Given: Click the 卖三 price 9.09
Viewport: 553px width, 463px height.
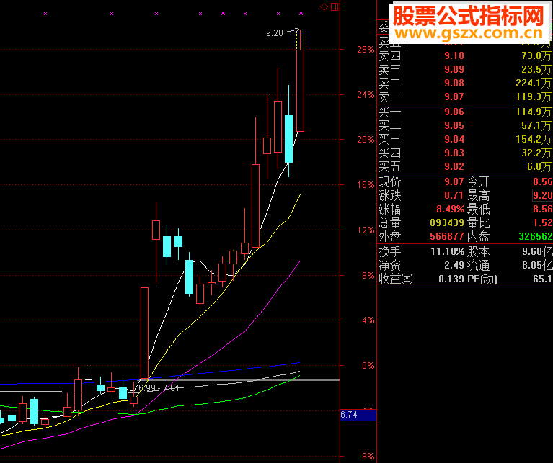Looking at the screenshot, I should 454,69.
